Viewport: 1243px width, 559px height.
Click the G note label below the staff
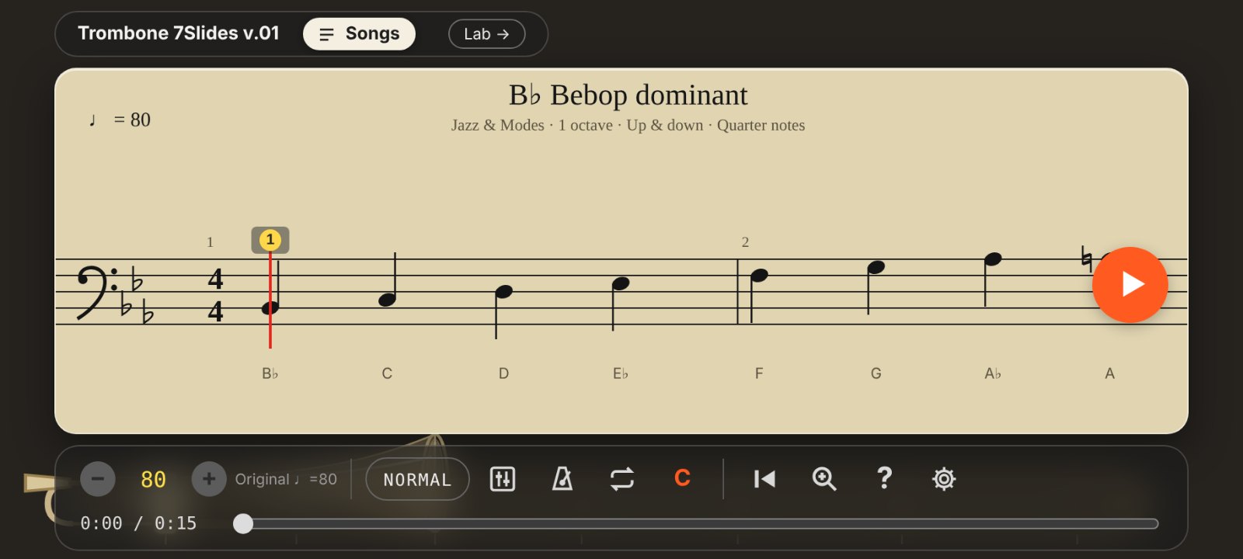[x=876, y=373]
